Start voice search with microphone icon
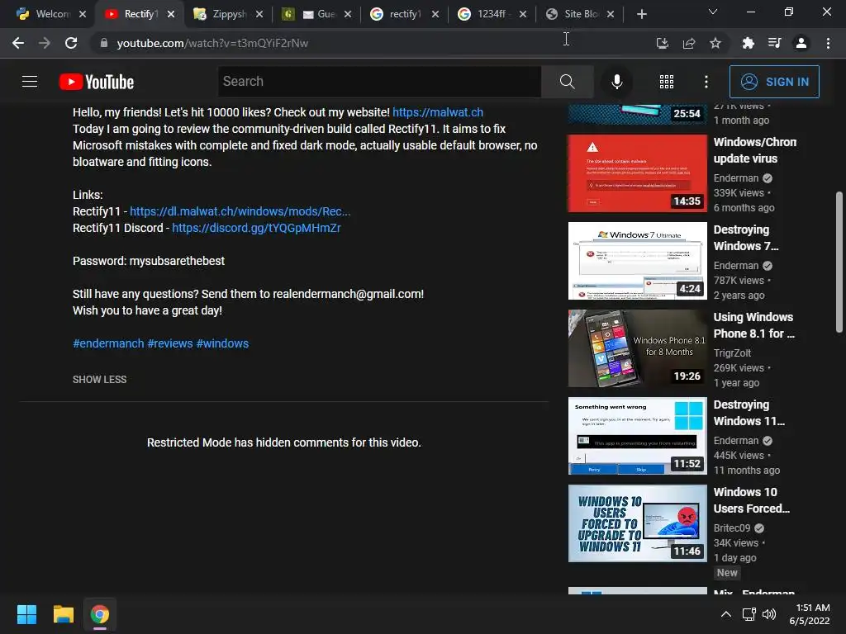Screen dimensions: 846x634 coord(616,82)
